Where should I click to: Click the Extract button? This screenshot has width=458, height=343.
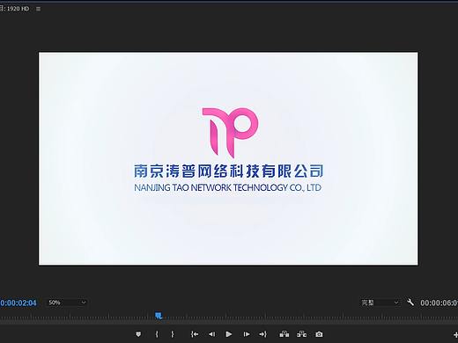pyautogui.click(x=301, y=334)
